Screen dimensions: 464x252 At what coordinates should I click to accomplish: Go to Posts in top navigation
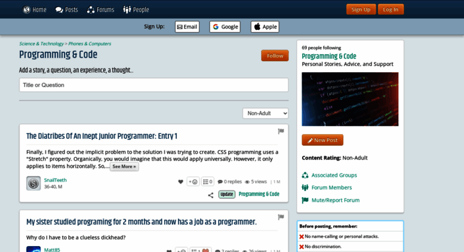(66, 10)
